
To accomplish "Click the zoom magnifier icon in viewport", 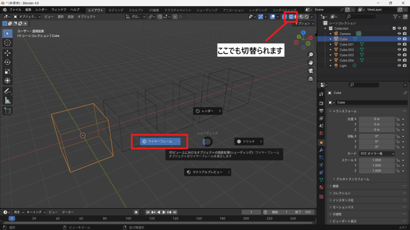I will pos(310,55).
